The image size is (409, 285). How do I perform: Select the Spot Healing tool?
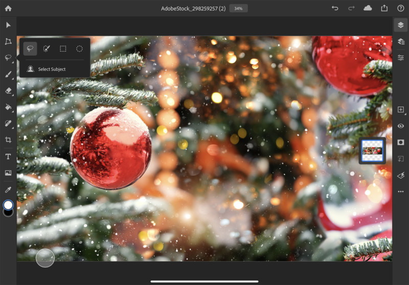click(x=8, y=123)
